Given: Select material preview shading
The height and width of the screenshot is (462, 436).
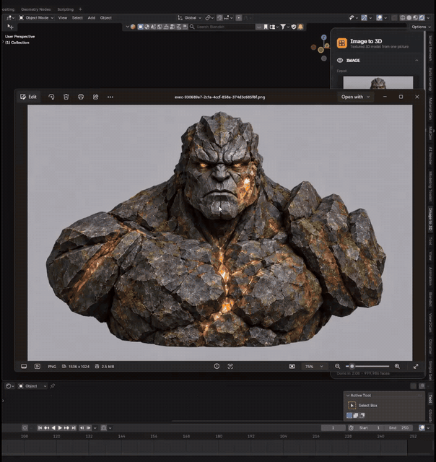Looking at the screenshot, I should [x=415, y=17].
